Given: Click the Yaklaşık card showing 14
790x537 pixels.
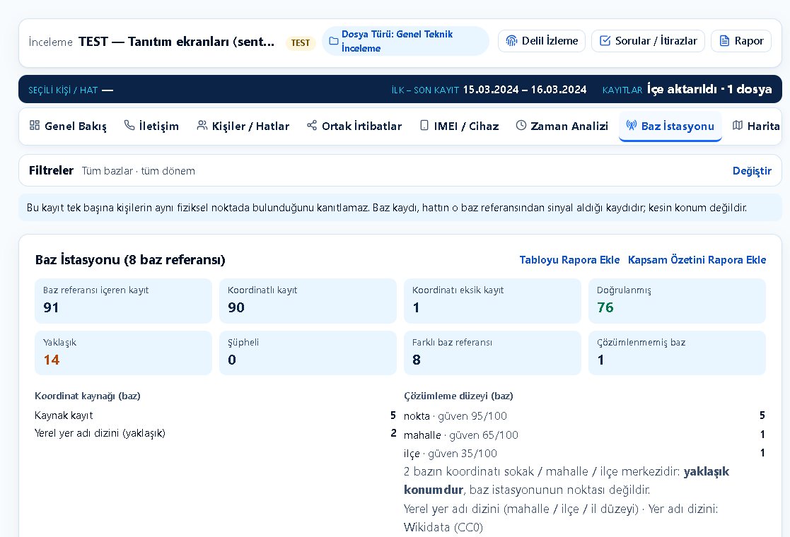Looking at the screenshot, I should coord(123,353).
